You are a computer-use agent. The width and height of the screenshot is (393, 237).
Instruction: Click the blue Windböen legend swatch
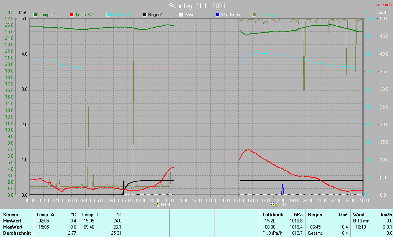tap(218, 15)
